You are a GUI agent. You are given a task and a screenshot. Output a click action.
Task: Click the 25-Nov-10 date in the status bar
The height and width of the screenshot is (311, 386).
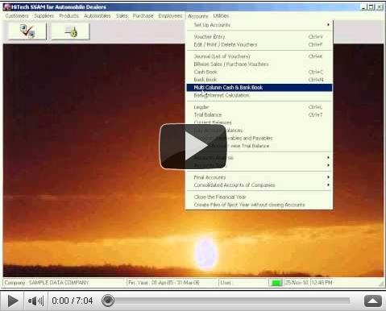point(296,283)
